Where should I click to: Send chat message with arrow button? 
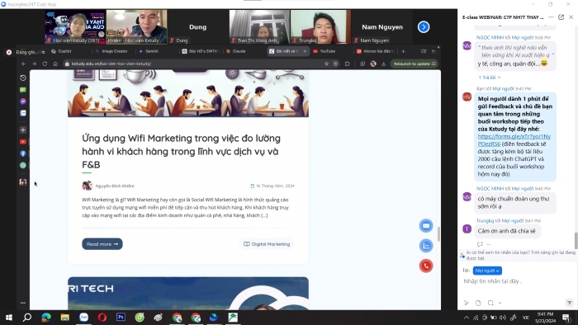click(x=569, y=303)
